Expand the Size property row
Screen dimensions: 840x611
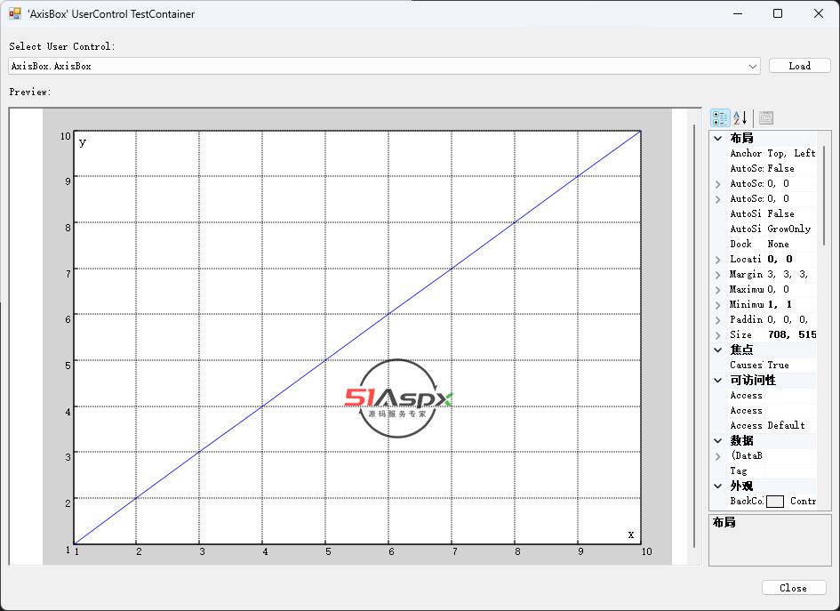coord(718,335)
